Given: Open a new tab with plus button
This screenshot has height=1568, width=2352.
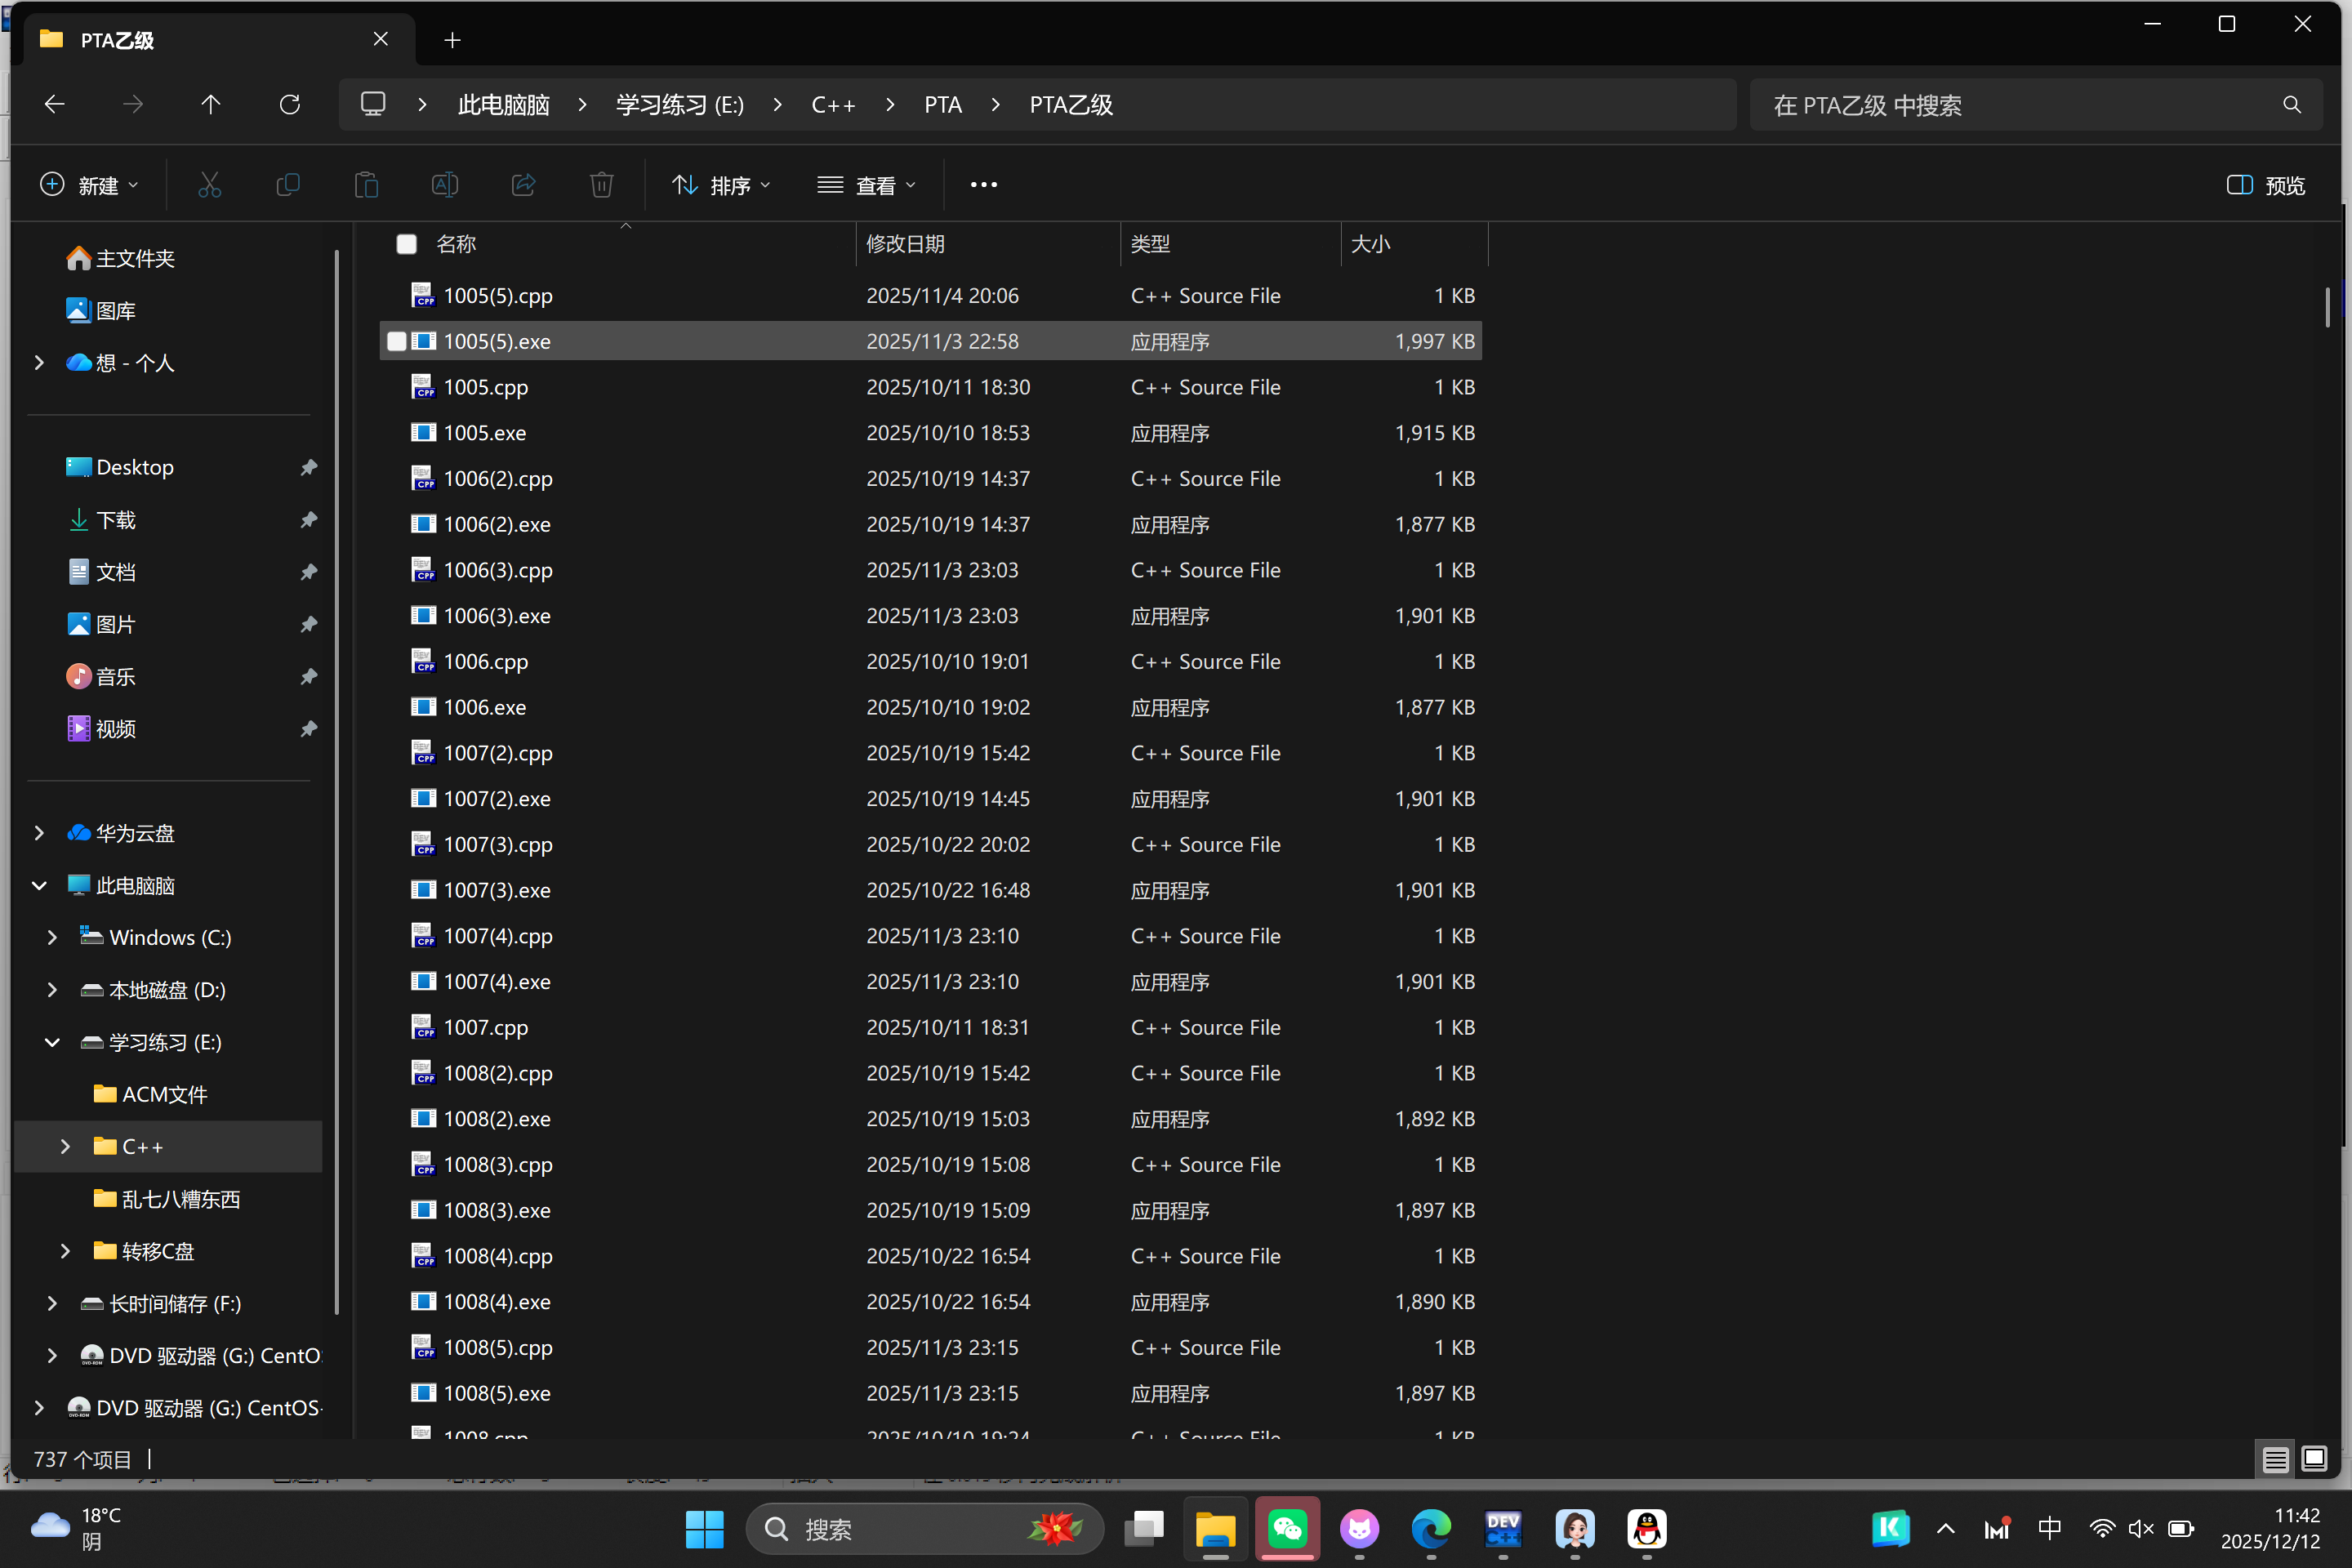Looking at the screenshot, I should (452, 40).
